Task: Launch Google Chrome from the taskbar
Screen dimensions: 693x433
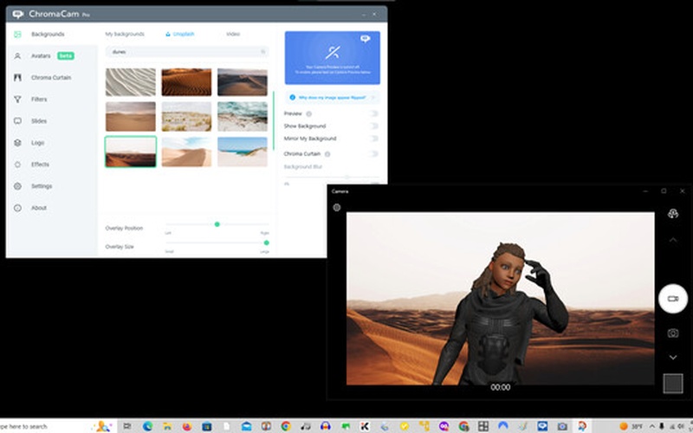Action: coord(286,426)
